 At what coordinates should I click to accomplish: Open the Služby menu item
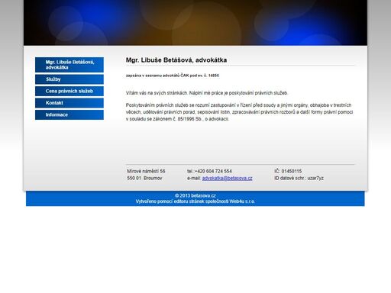point(69,79)
